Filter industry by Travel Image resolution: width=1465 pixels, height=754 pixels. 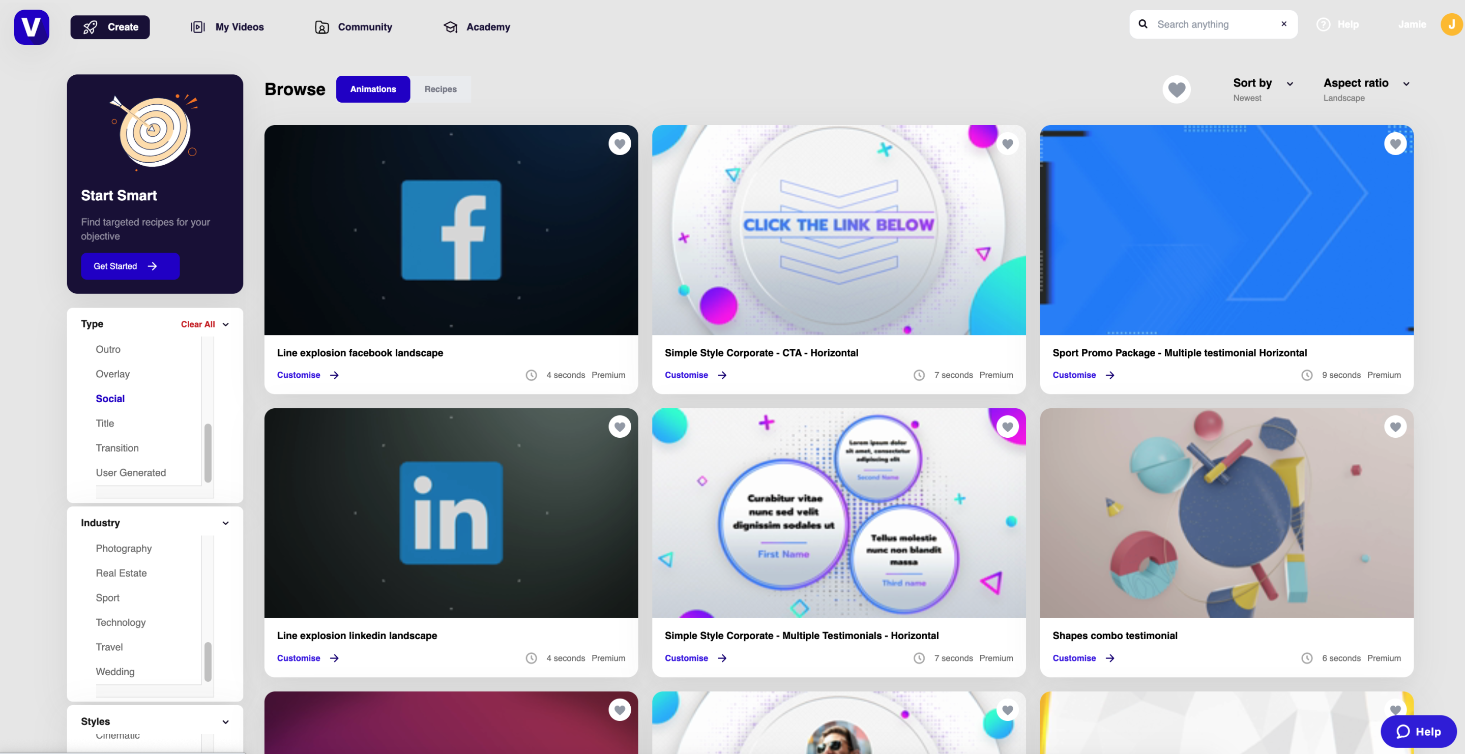109,647
